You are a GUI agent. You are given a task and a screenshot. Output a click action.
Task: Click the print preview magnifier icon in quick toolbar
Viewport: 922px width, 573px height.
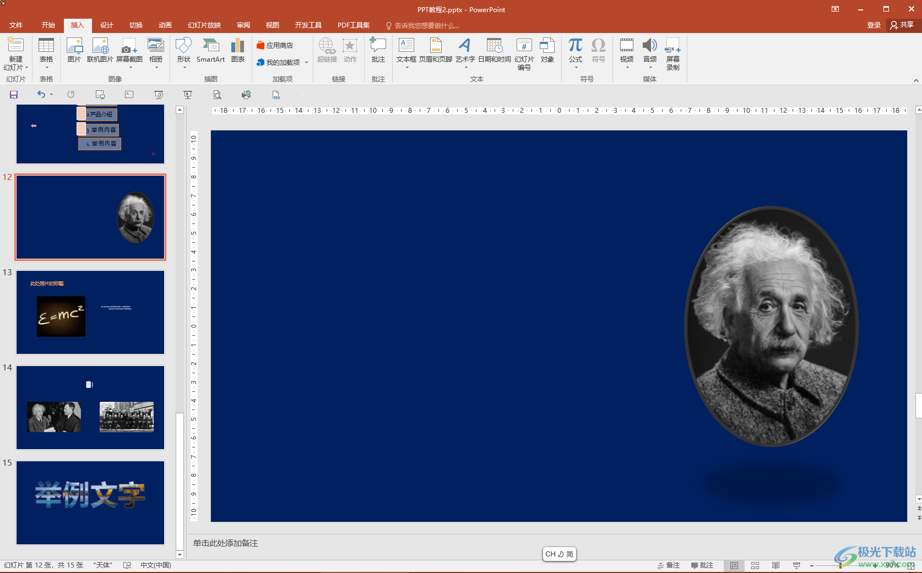(x=218, y=95)
